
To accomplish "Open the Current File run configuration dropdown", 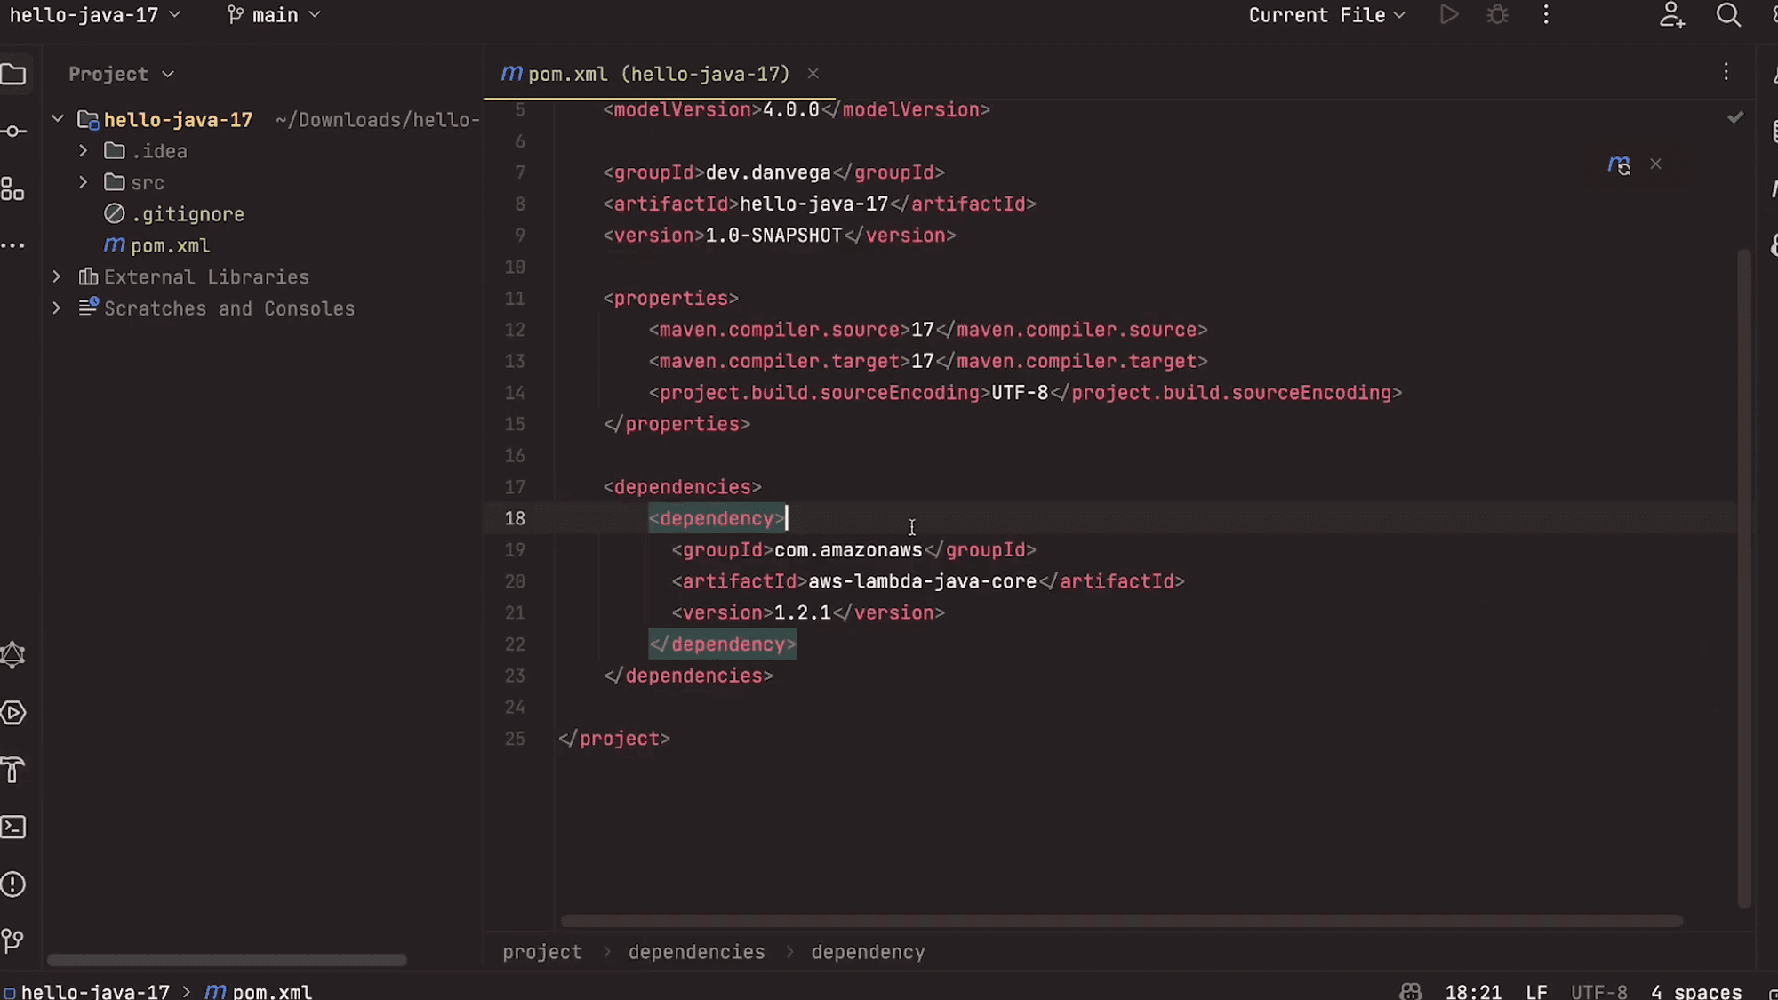I will (x=1325, y=14).
